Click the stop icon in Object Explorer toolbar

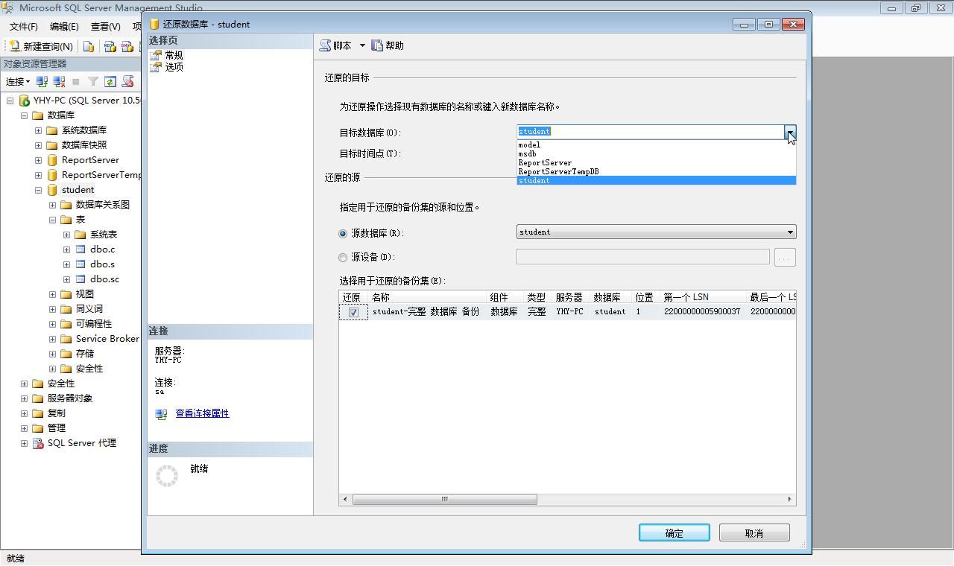coord(75,81)
